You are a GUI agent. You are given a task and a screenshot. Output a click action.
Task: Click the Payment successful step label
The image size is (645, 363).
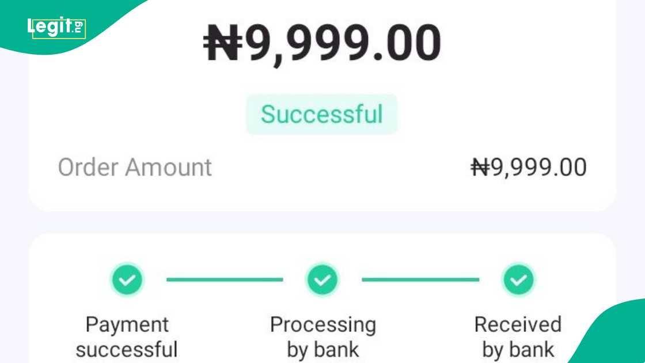(x=127, y=336)
